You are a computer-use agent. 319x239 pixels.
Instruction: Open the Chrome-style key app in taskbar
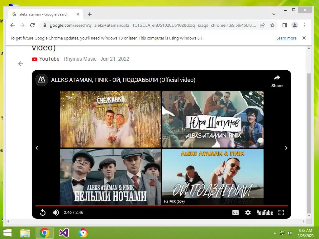(x=83, y=233)
